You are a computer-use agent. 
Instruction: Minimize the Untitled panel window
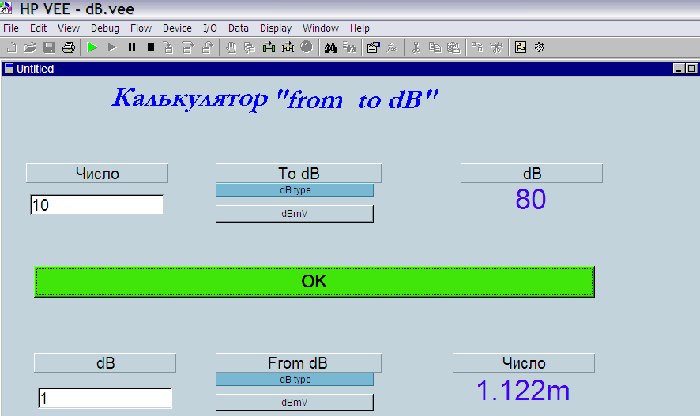(679, 69)
